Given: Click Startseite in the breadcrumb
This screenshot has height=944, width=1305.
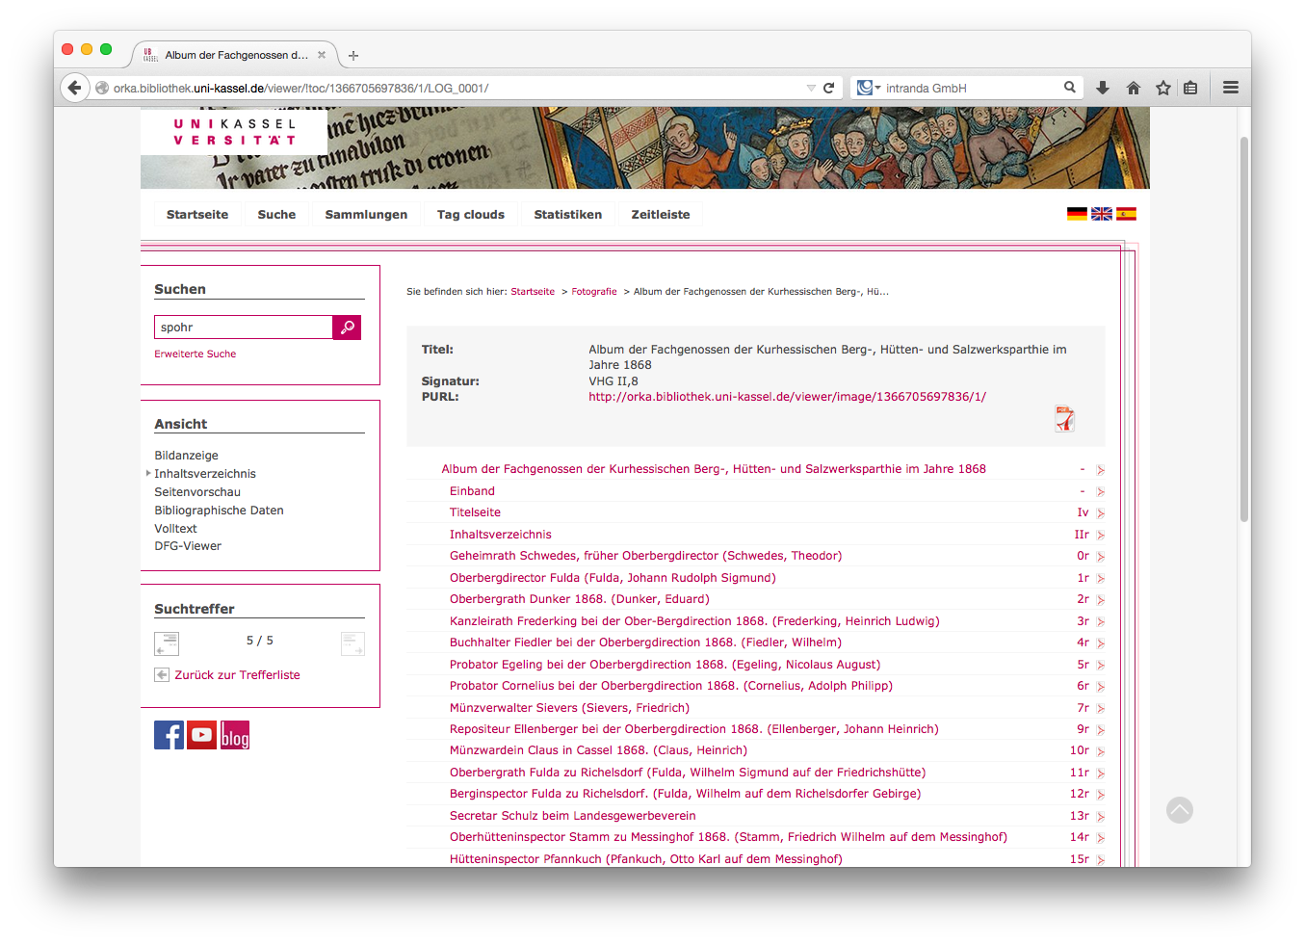Looking at the screenshot, I should click(x=533, y=292).
